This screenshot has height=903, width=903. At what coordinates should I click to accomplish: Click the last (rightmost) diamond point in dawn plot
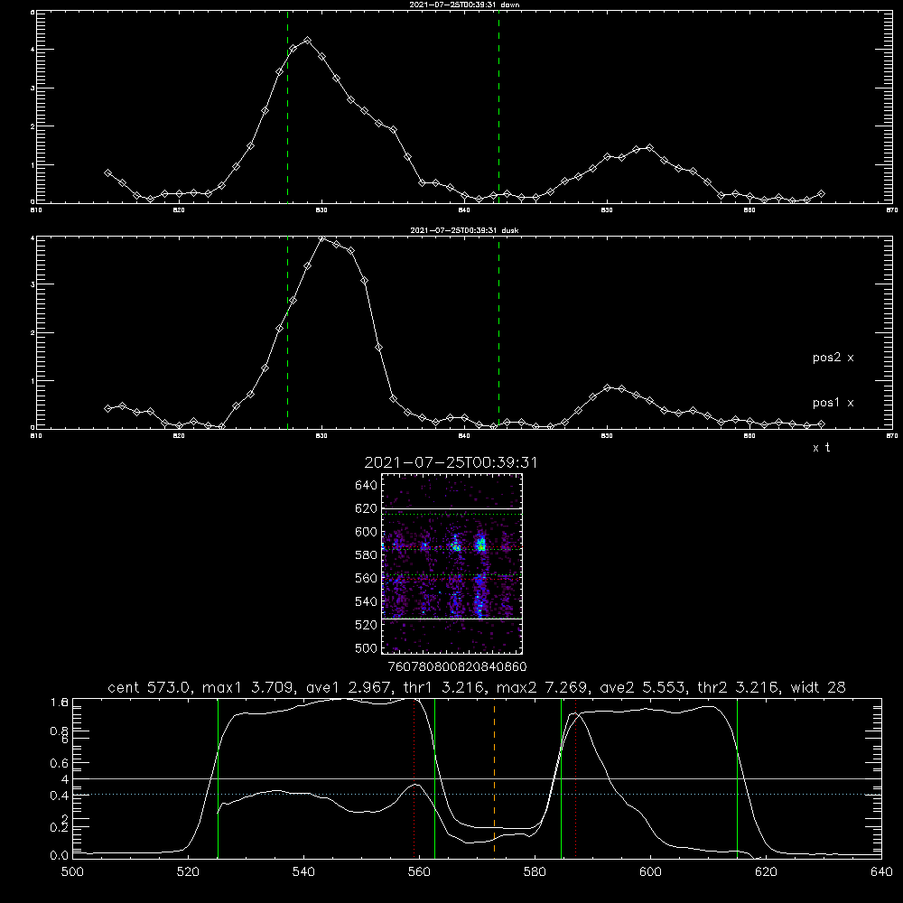tap(821, 194)
